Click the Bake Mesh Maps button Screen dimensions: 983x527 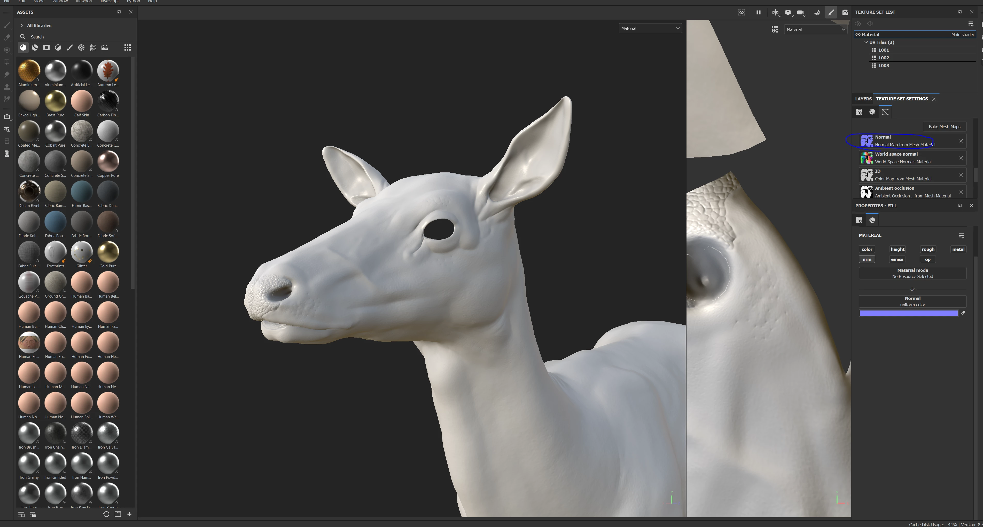(x=944, y=127)
